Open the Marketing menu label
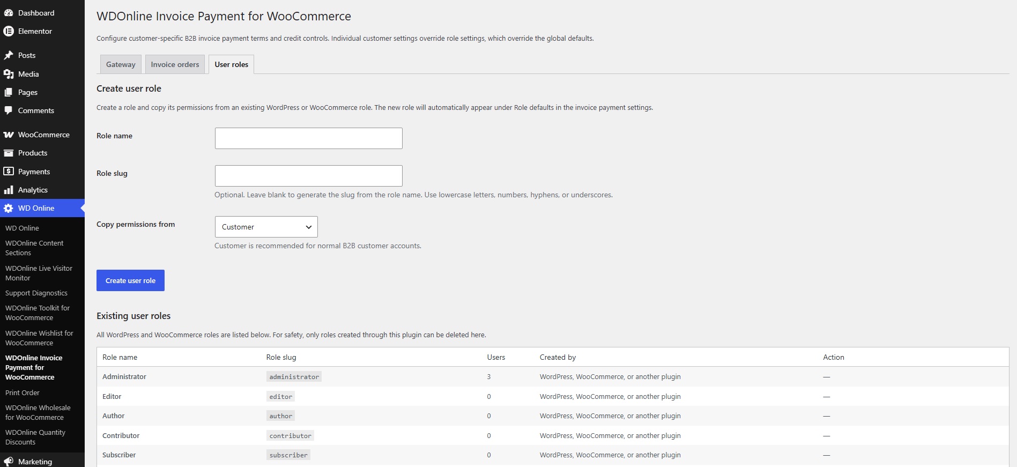Screen dimensions: 1017x467 click(35, 462)
